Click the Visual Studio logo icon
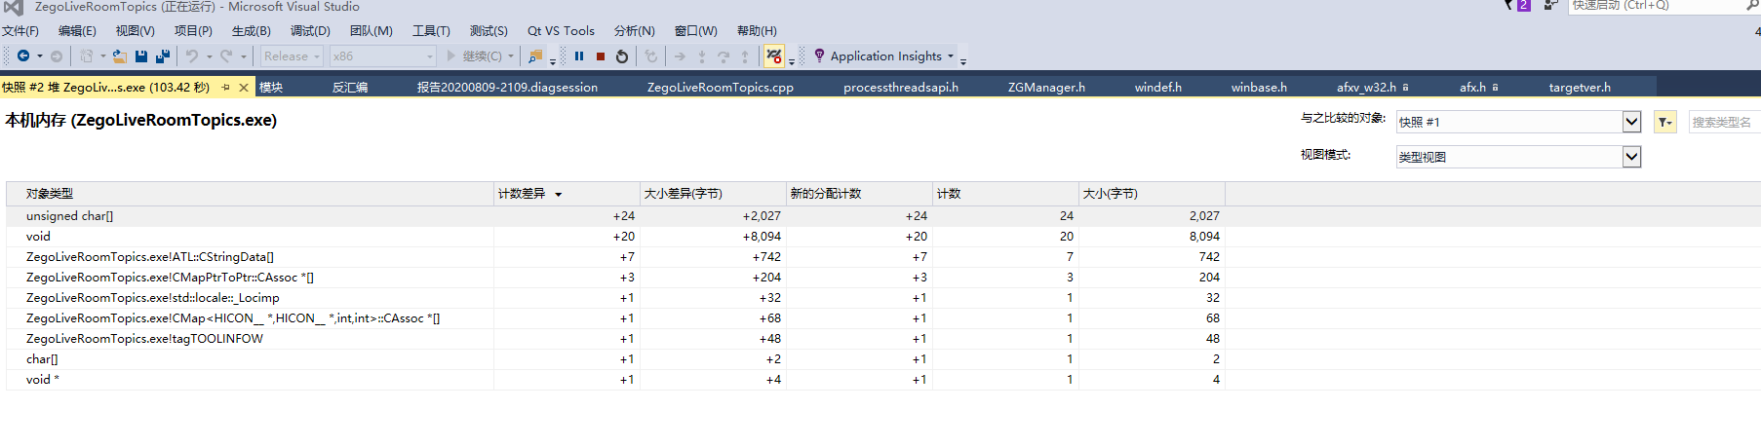Screen dimensions: 1761x447 14,7
